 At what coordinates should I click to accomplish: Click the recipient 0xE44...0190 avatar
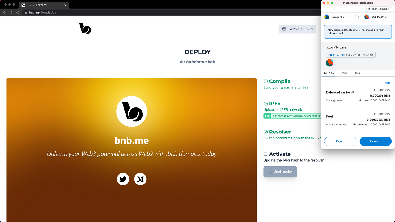pyautogui.click(x=367, y=17)
